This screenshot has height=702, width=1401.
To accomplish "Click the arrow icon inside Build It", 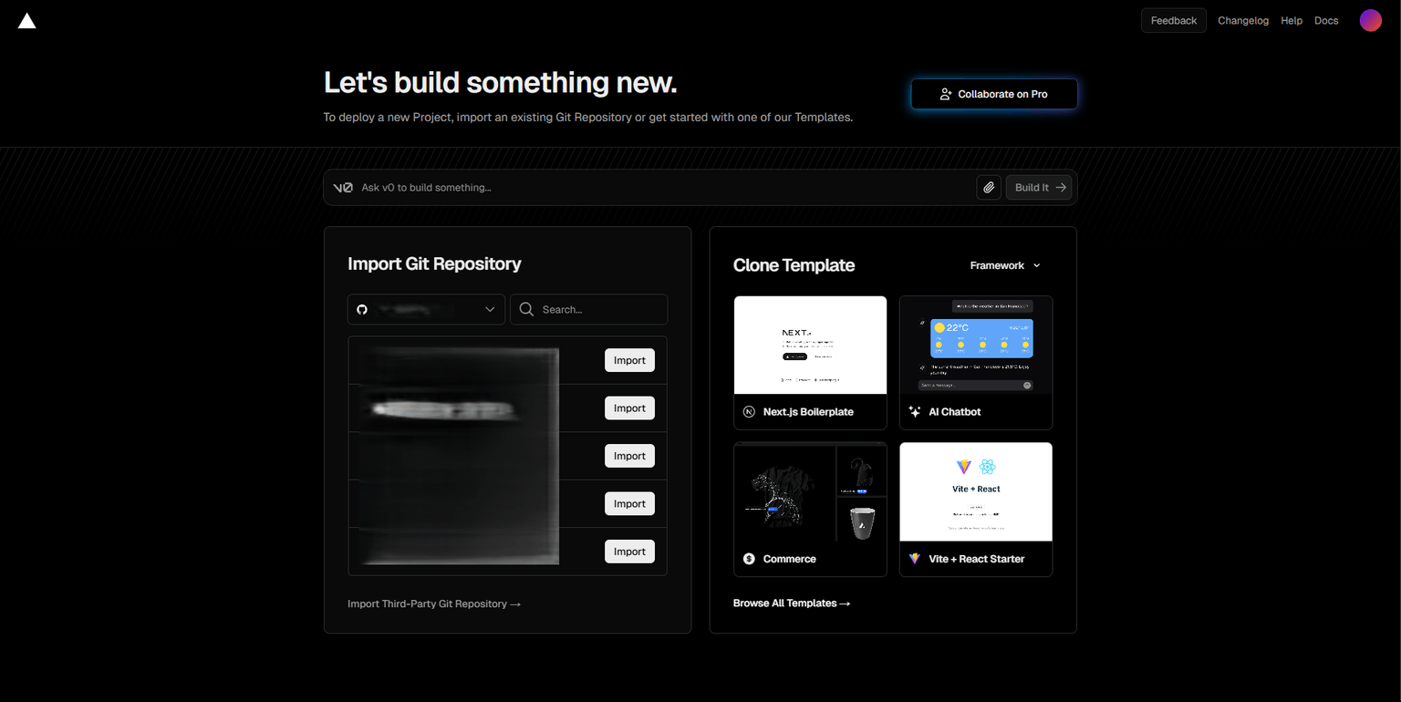I will (x=1061, y=187).
